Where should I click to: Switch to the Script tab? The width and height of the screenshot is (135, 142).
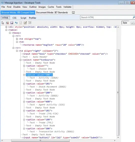pyautogui.click(x=23, y=18)
